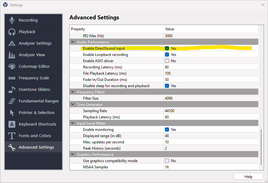Click the Help button
268x183 pixels.
[248, 176]
